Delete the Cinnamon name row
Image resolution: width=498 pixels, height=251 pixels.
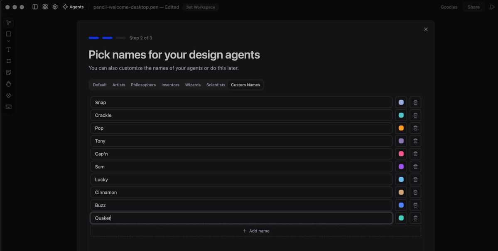coord(415,193)
